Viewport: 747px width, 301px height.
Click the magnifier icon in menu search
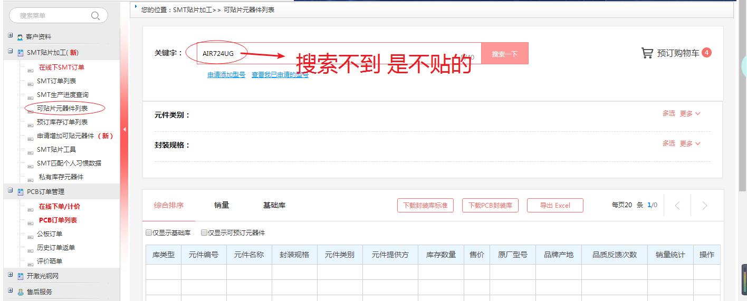pos(95,16)
